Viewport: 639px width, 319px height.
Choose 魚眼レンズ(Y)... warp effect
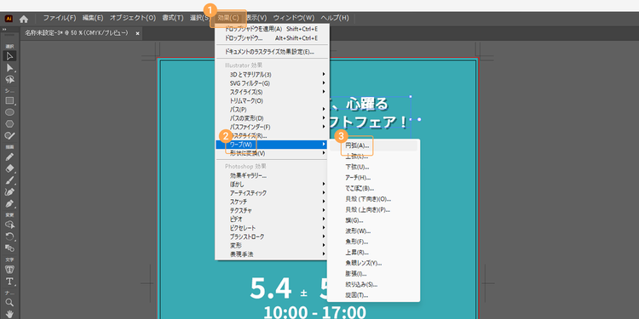click(373, 263)
